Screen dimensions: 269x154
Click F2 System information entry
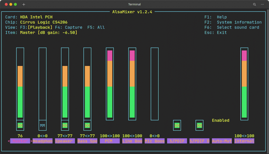click(x=233, y=22)
